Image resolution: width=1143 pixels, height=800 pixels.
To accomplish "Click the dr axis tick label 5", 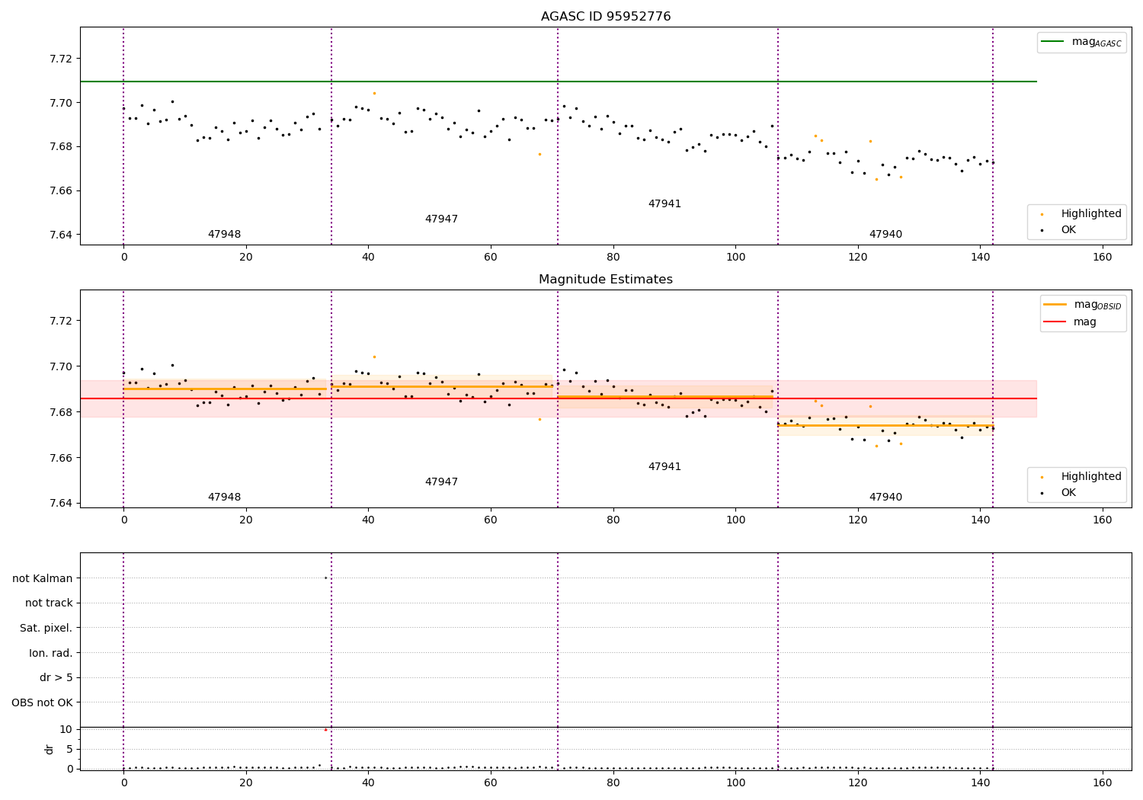I will [x=70, y=749].
